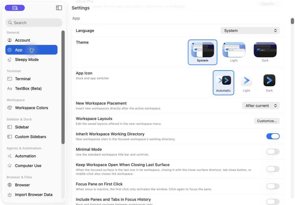Click the search magnifier icon
Viewport: 295px width, 205px height.
point(10,23)
